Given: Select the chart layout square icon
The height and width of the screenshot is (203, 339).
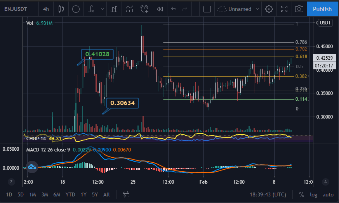Looking at the screenshot, I should tap(207, 9).
